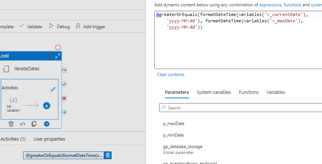Click inside the dynamic content expression editor
This screenshot has height=164, width=322.
point(238,40)
